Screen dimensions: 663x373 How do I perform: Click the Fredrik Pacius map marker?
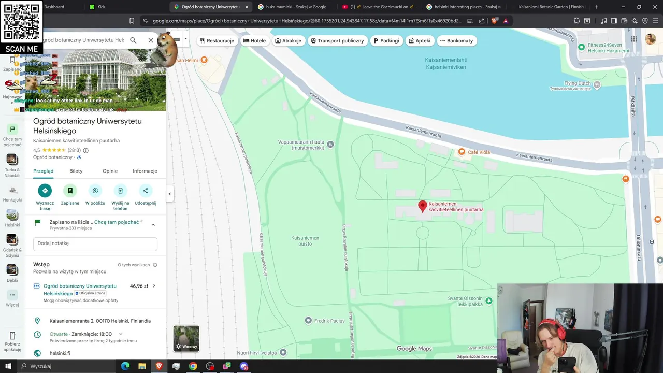coord(308,321)
